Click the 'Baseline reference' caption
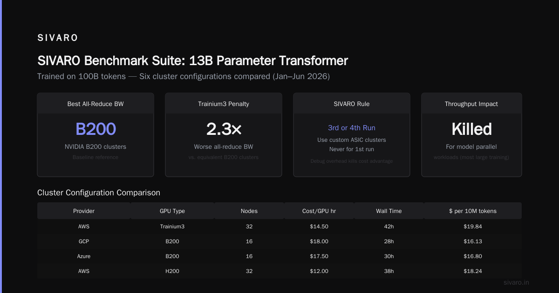This screenshot has width=559, height=293. (x=95, y=157)
